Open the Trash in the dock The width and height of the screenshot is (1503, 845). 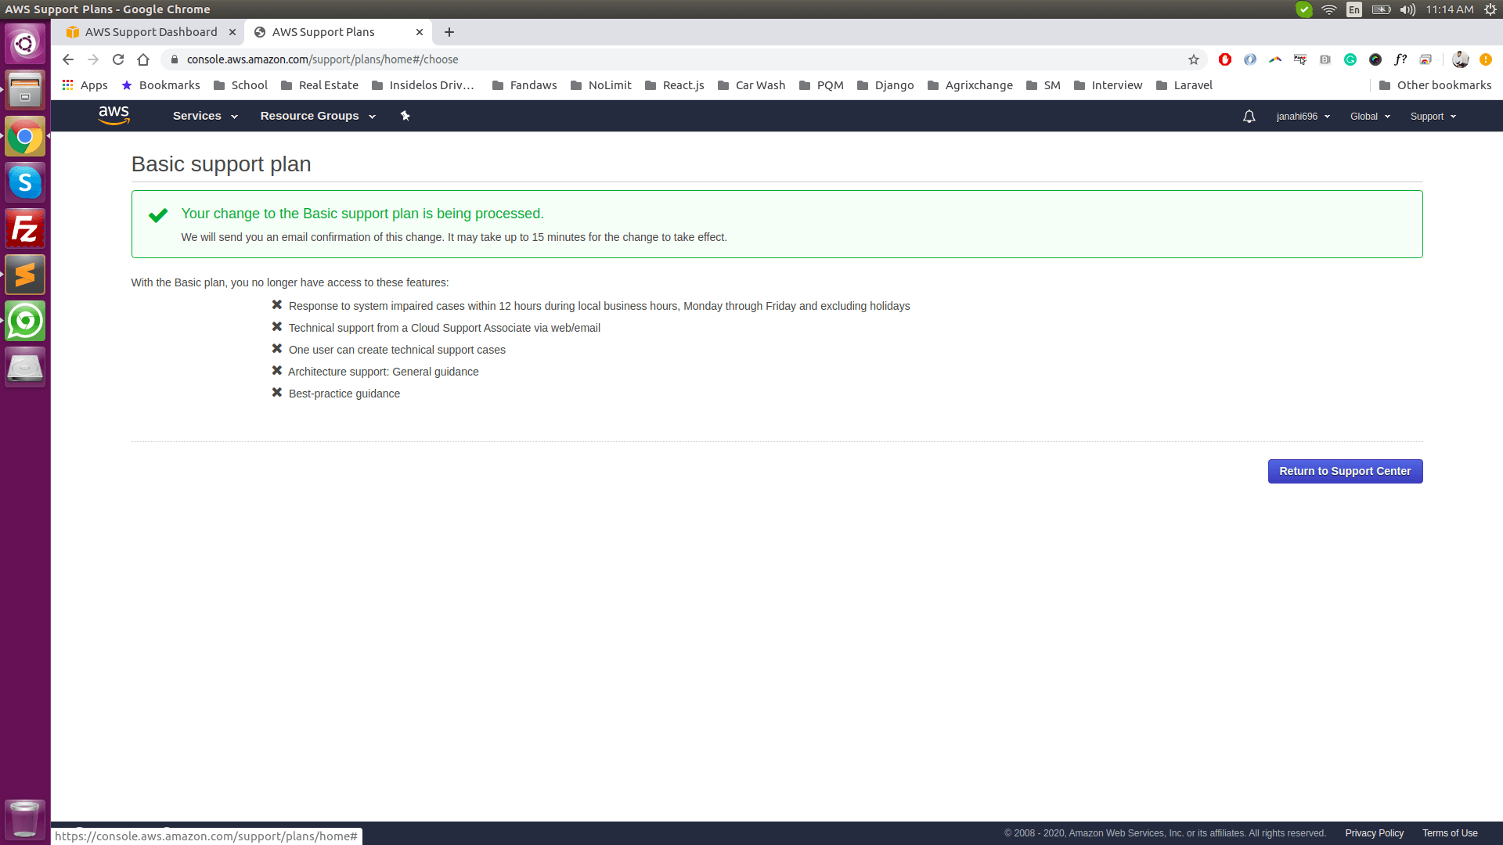[25, 819]
